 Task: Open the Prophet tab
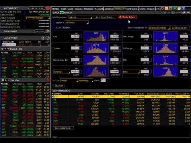(151, 9)
